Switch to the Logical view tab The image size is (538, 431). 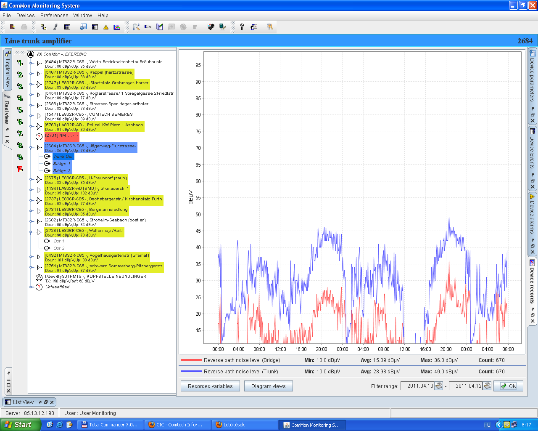[8, 69]
